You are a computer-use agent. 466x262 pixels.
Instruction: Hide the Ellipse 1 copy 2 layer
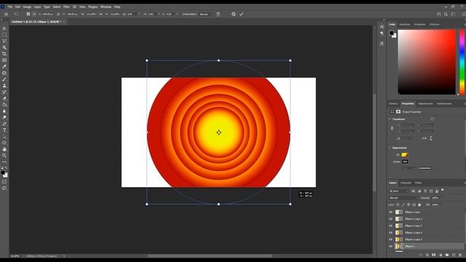[391, 219]
